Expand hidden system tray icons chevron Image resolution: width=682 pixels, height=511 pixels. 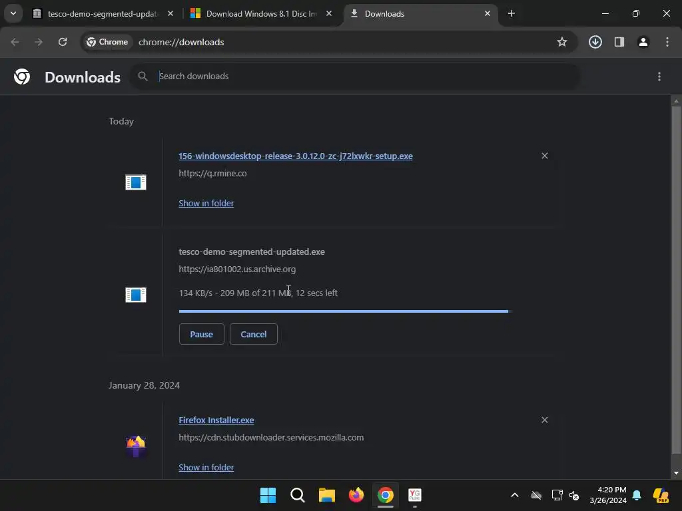pyautogui.click(x=515, y=495)
